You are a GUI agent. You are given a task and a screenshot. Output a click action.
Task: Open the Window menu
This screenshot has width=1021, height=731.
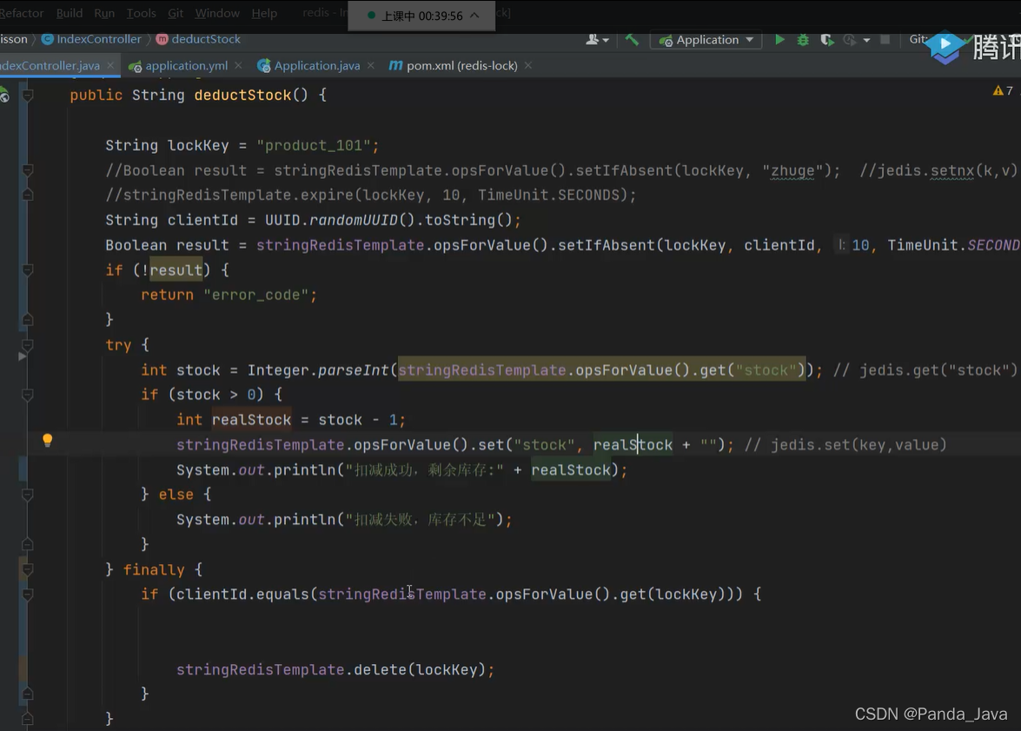[217, 13]
